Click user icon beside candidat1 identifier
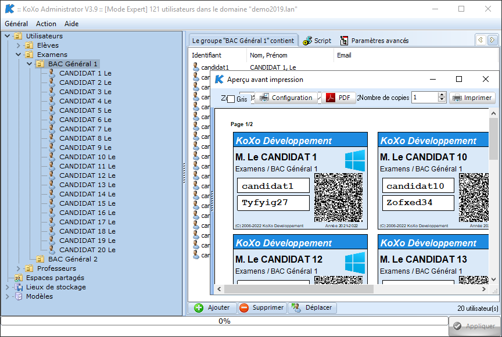 [196, 67]
